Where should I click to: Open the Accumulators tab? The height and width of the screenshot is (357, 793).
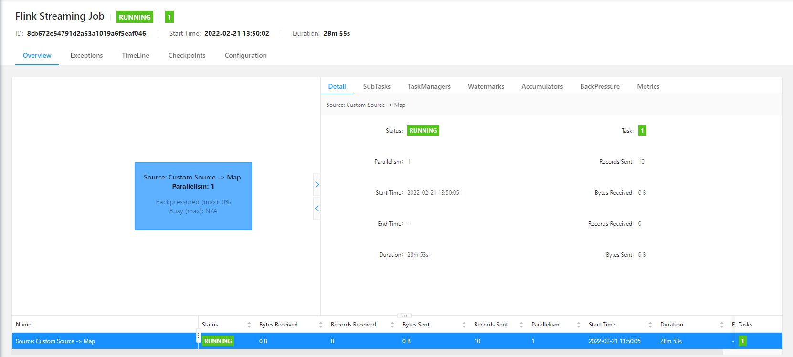(x=542, y=86)
